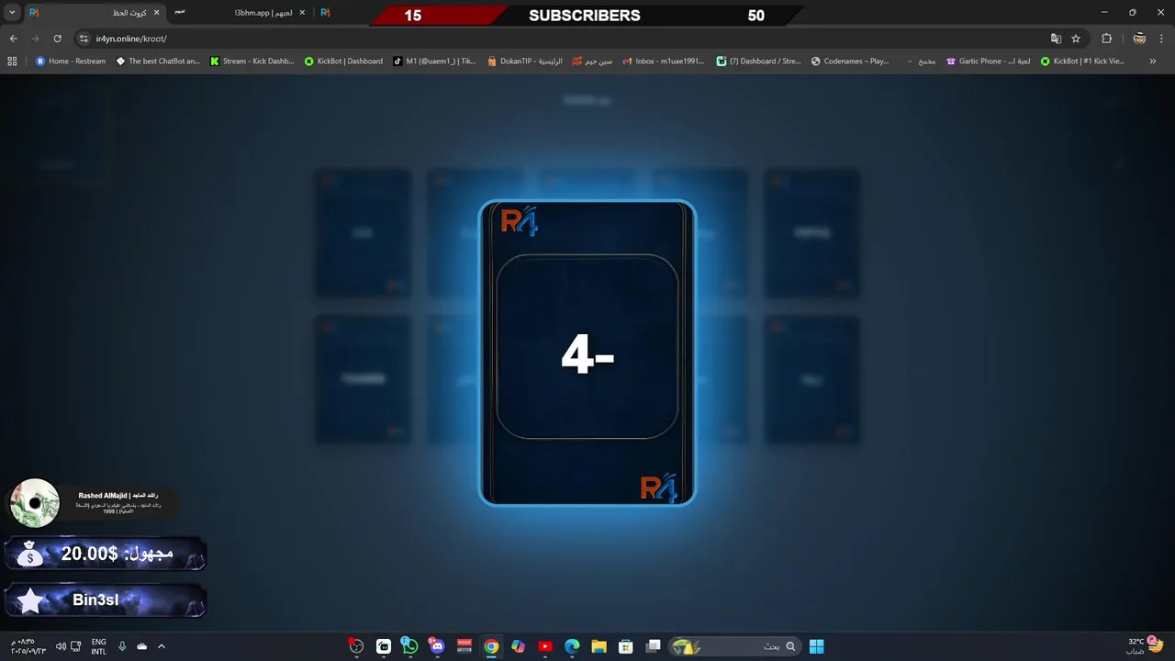Image resolution: width=1175 pixels, height=661 pixels.
Task: Open Stream - Kick Dashboard bookmark
Action: pos(252,62)
